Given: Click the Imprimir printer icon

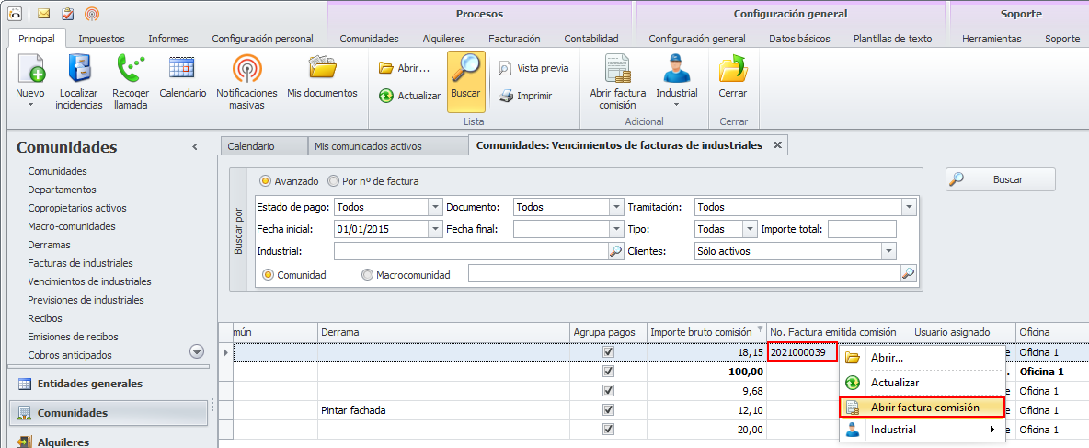Looking at the screenshot, I should (506, 96).
